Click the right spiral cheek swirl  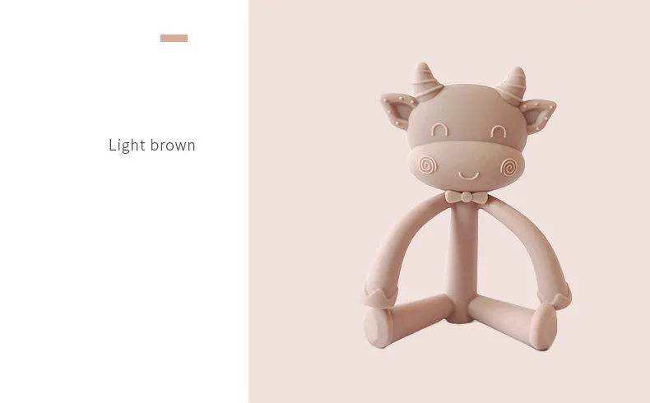[x=508, y=167]
